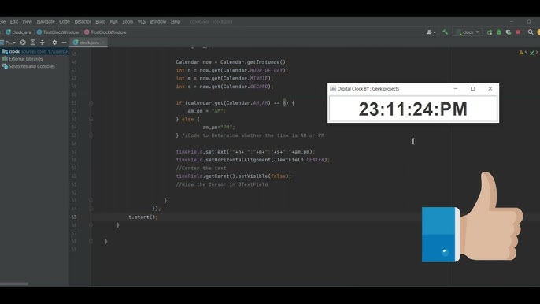540x304 pixels.
Task: Click the fold marker on line 68
Action: pyautogui.click(x=91, y=241)
